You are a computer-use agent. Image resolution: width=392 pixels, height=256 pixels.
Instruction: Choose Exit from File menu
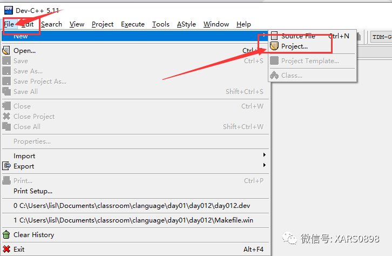coord(135,250)
